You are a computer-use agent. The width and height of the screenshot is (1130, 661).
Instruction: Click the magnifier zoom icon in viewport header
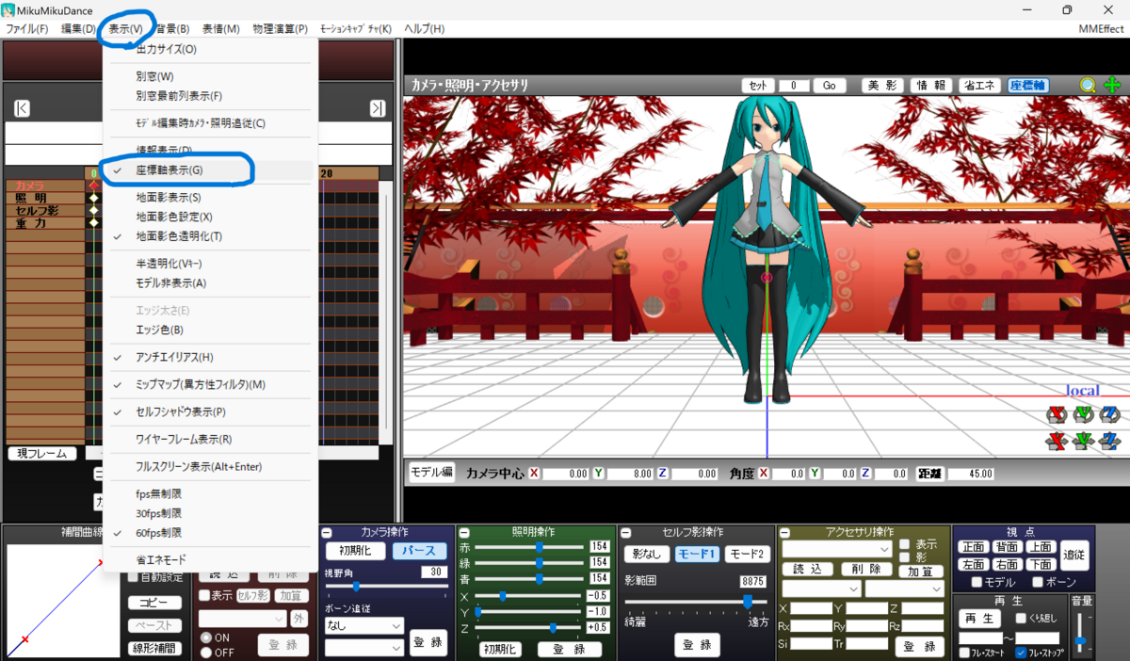[x=1088, y=85]
